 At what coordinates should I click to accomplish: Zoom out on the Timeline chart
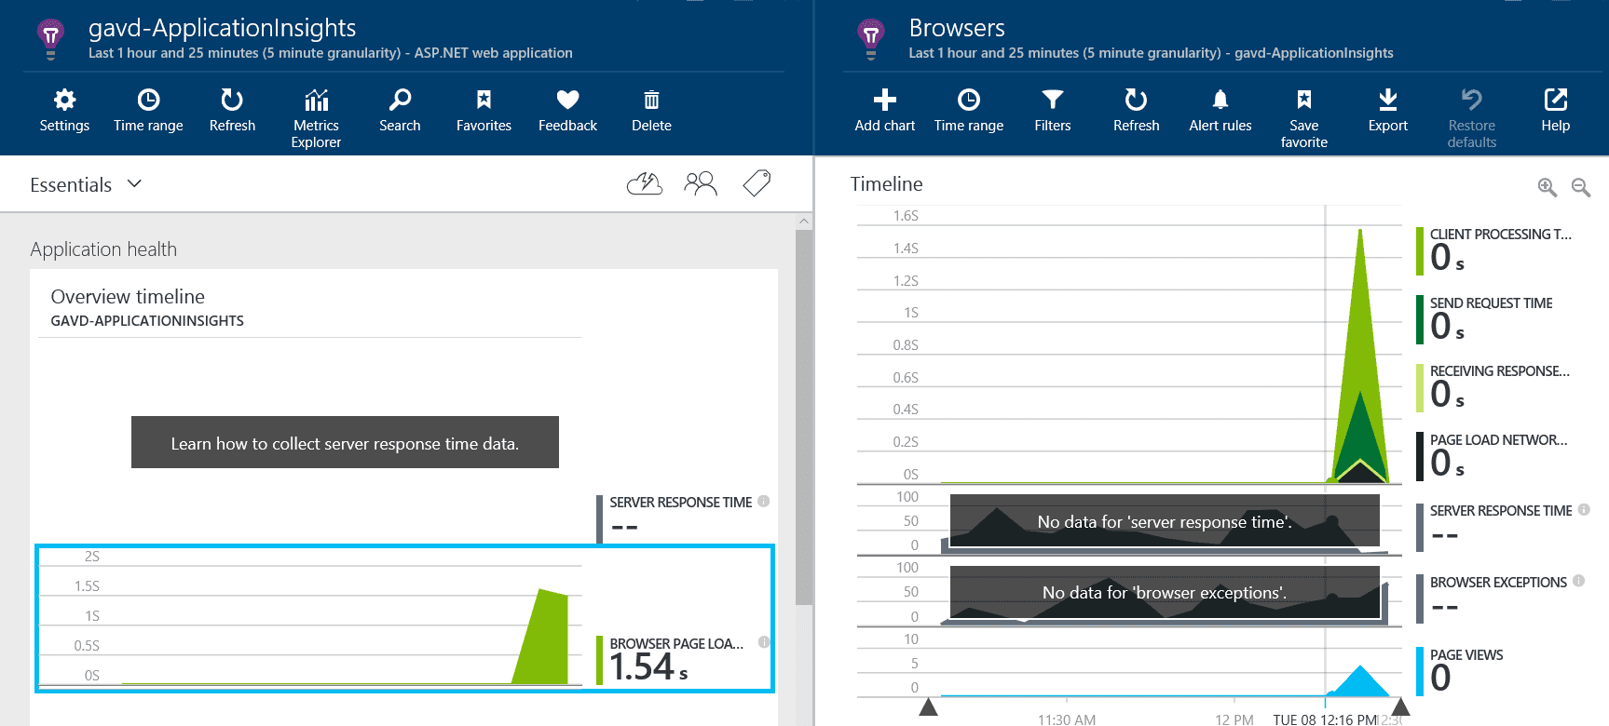1581,187
